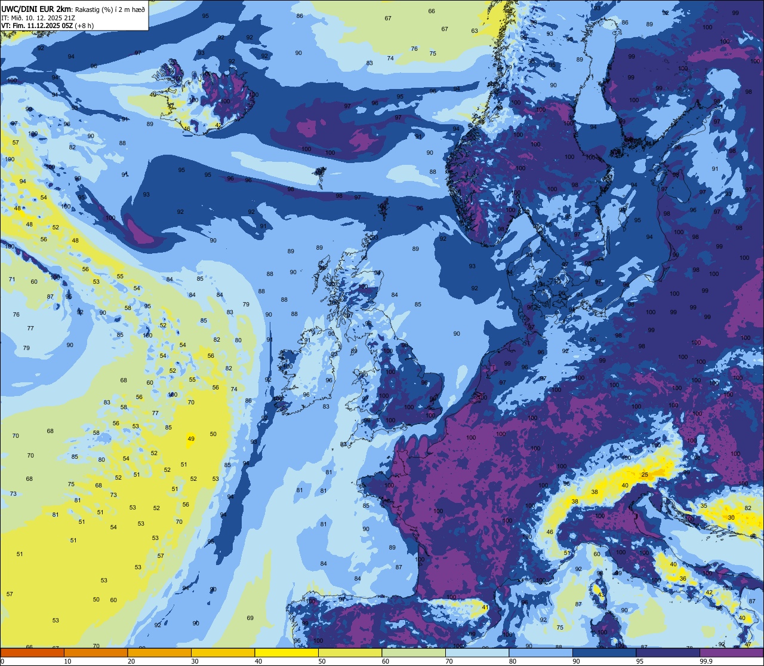Viewport: 764px width, 666px height.
Task: Click the VT: Fim. 11.12.2025 05Z (+8 h) line
Action: 48,26
